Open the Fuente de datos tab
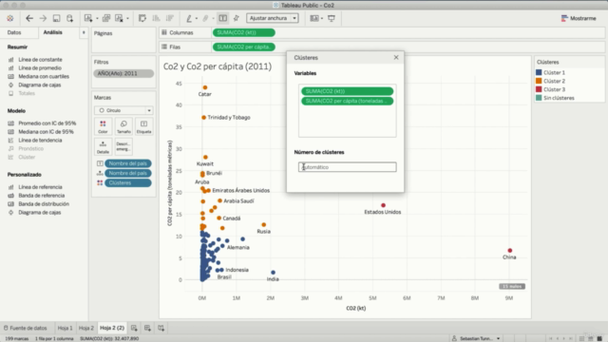608x342 pixels. (26, 328)
